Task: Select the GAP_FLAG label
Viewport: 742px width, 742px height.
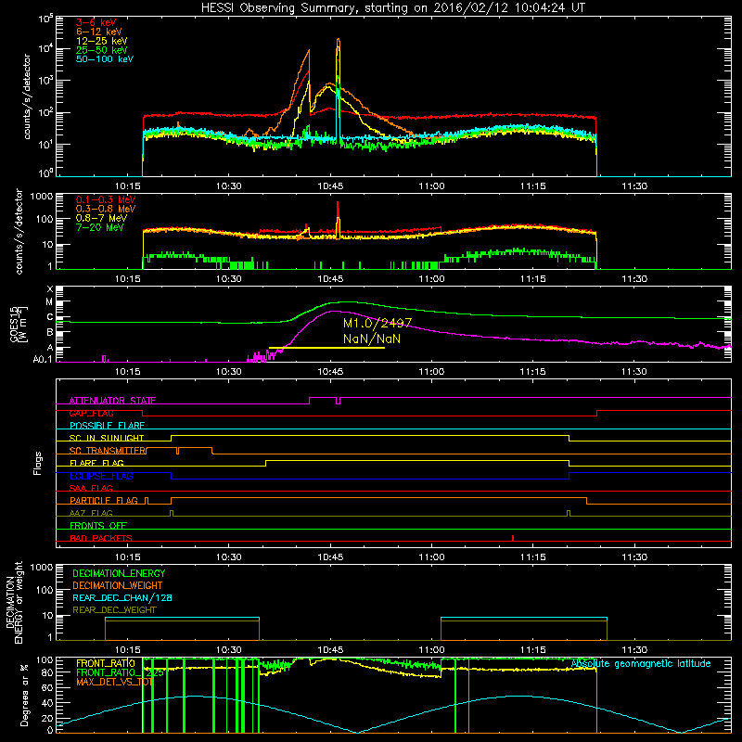Action: click(91, 413)
